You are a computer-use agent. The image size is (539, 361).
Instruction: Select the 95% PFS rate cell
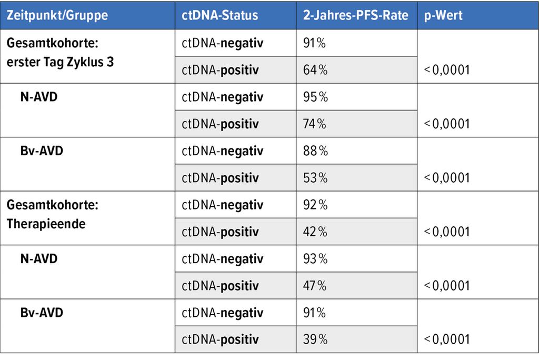point(316,97)
